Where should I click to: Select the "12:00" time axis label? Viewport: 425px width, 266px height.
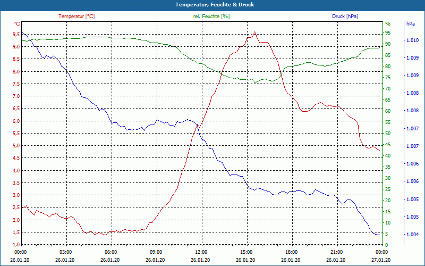point(200,252)
